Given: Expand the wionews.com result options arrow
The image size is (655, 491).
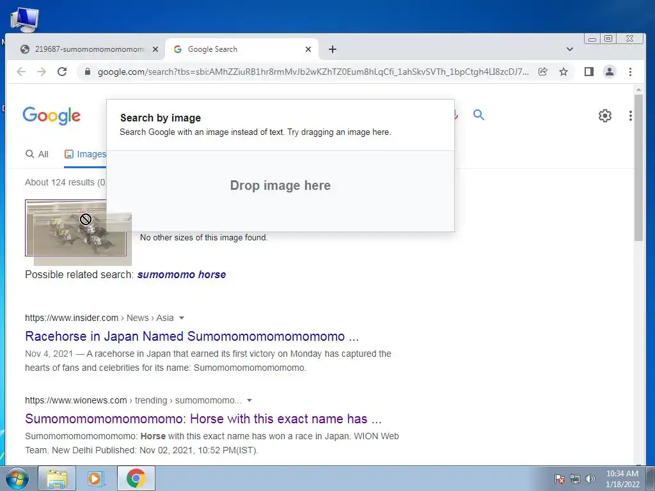Looking at the screenshot, I should 249,400.
